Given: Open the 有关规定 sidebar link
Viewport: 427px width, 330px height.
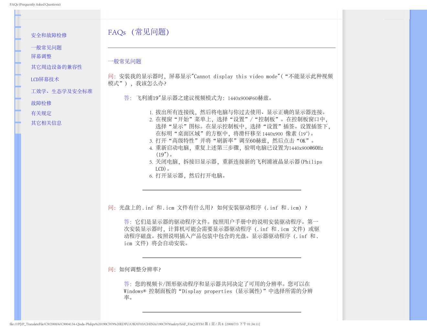Looking at the screenshot, I should pyautogui.click(x=41, y=113).
